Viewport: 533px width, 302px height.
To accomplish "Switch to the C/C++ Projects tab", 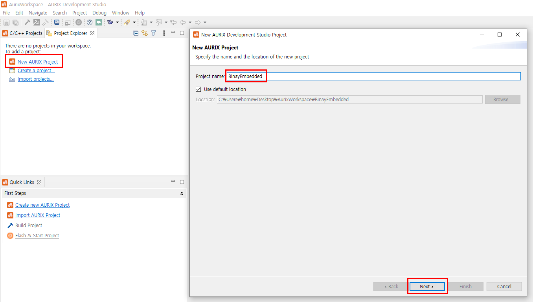I will click(22, 33).
